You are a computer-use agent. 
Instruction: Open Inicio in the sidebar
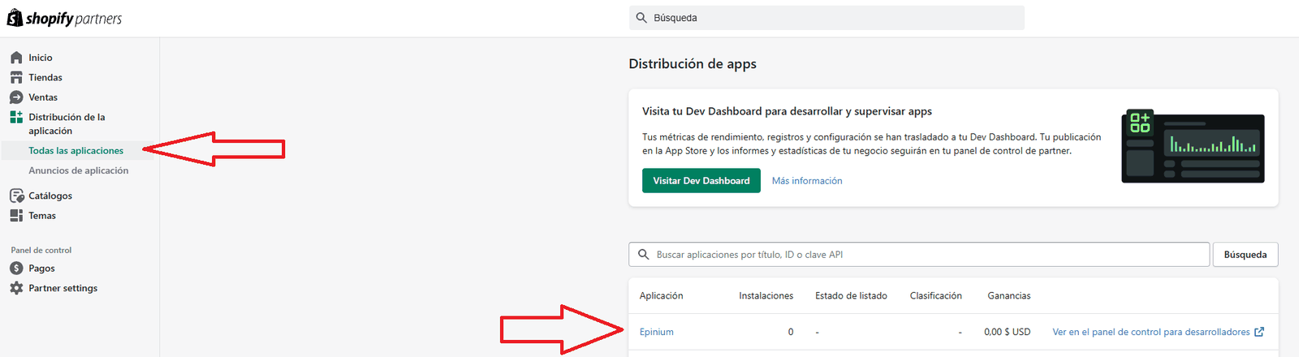coord(41,58)
